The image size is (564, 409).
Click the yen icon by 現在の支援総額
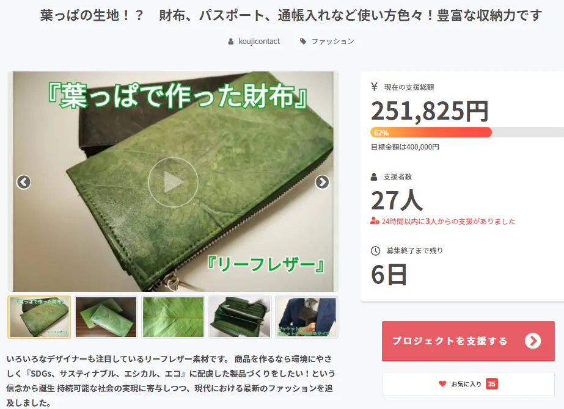click(374, 87)
